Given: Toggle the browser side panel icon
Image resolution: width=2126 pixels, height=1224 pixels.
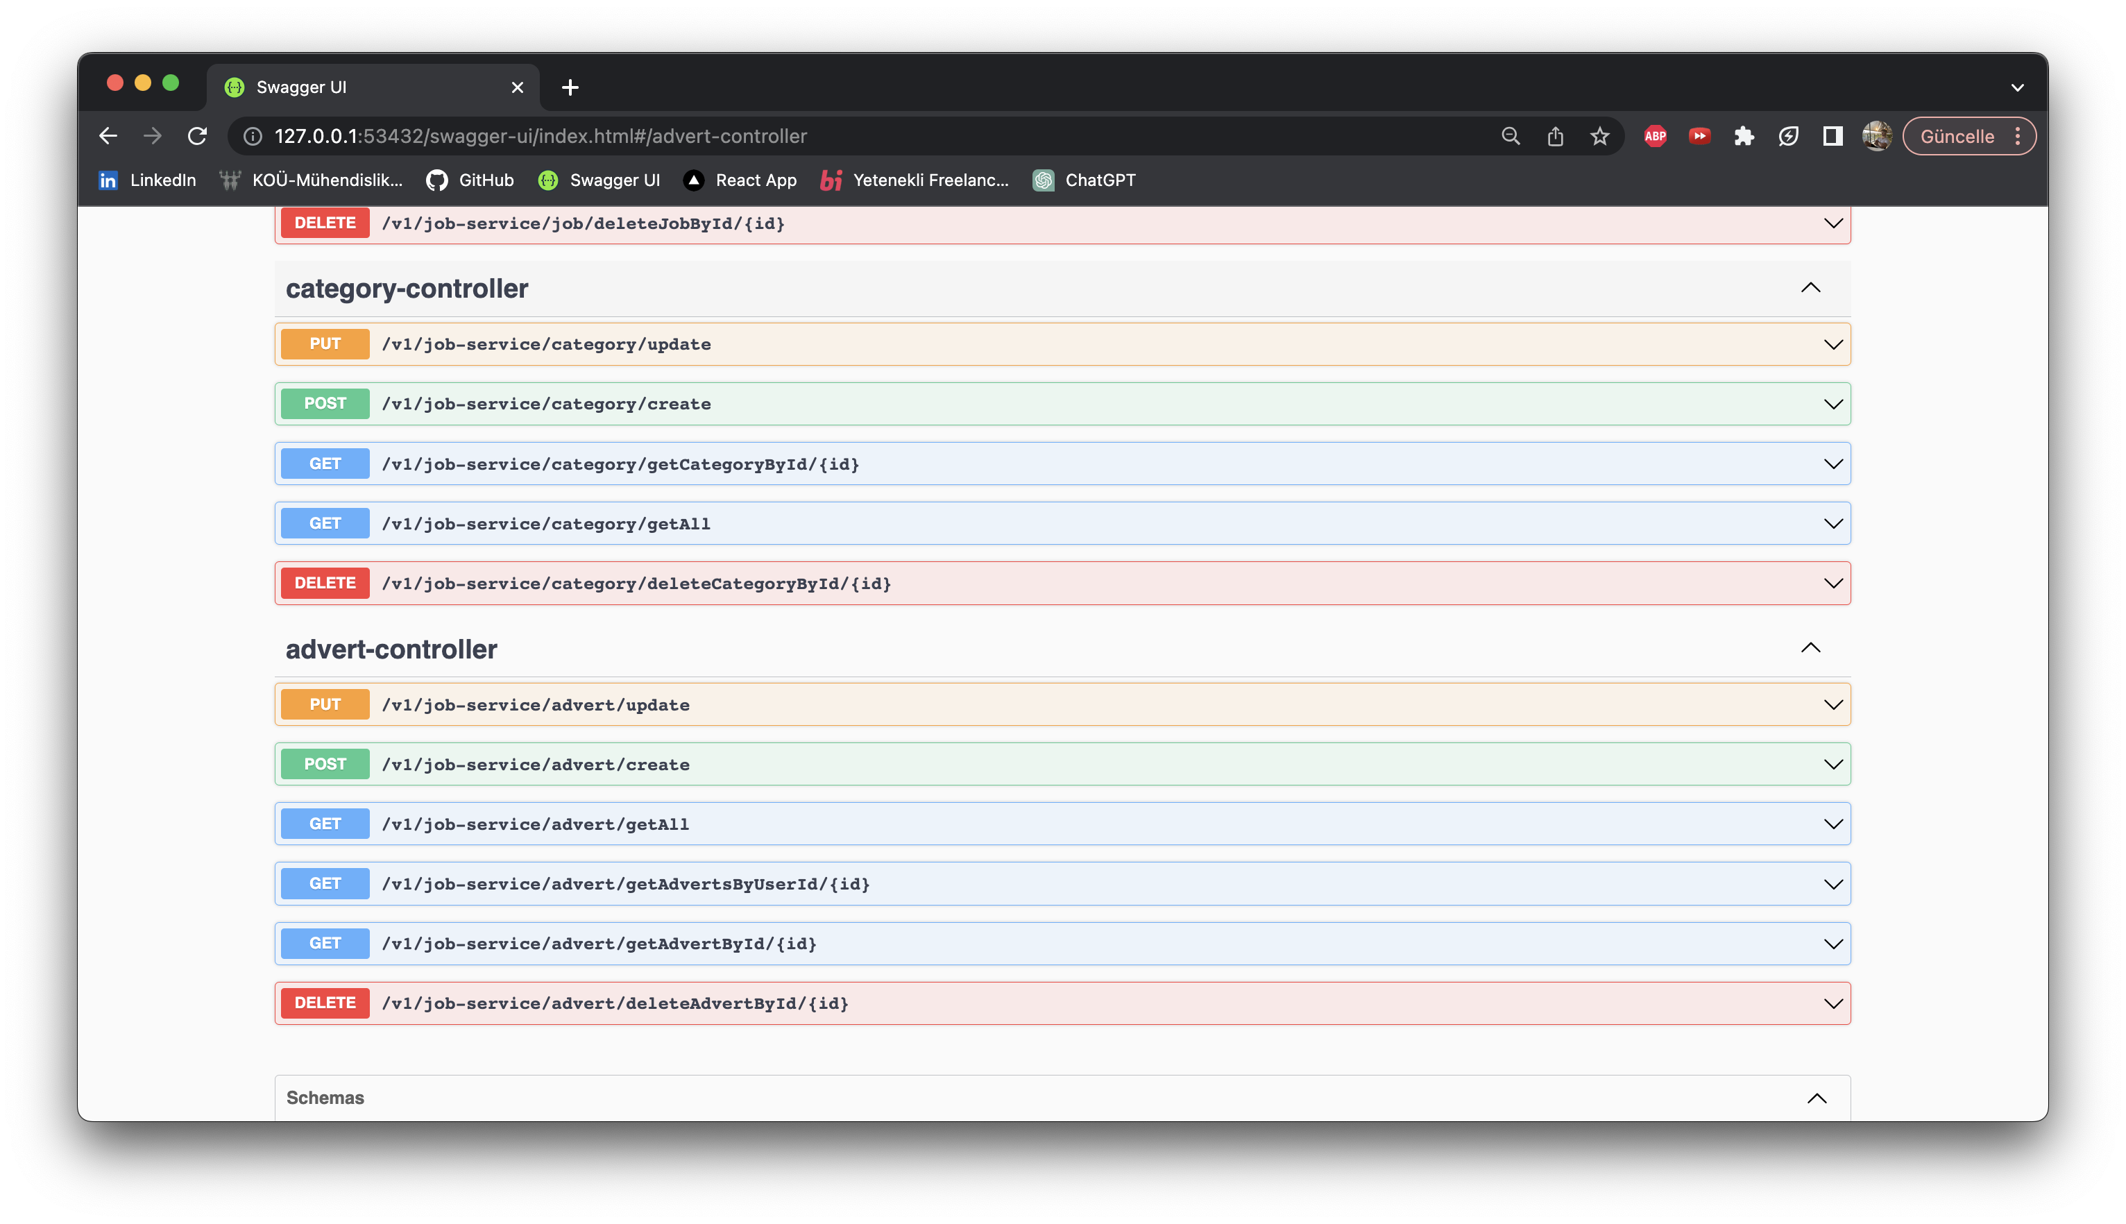Looking at the screenshot, I should pyautogui.click(x=1832, y=136).
